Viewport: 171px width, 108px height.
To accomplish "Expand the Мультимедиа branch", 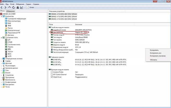I will pyautogui.click(x=1, y=66).
